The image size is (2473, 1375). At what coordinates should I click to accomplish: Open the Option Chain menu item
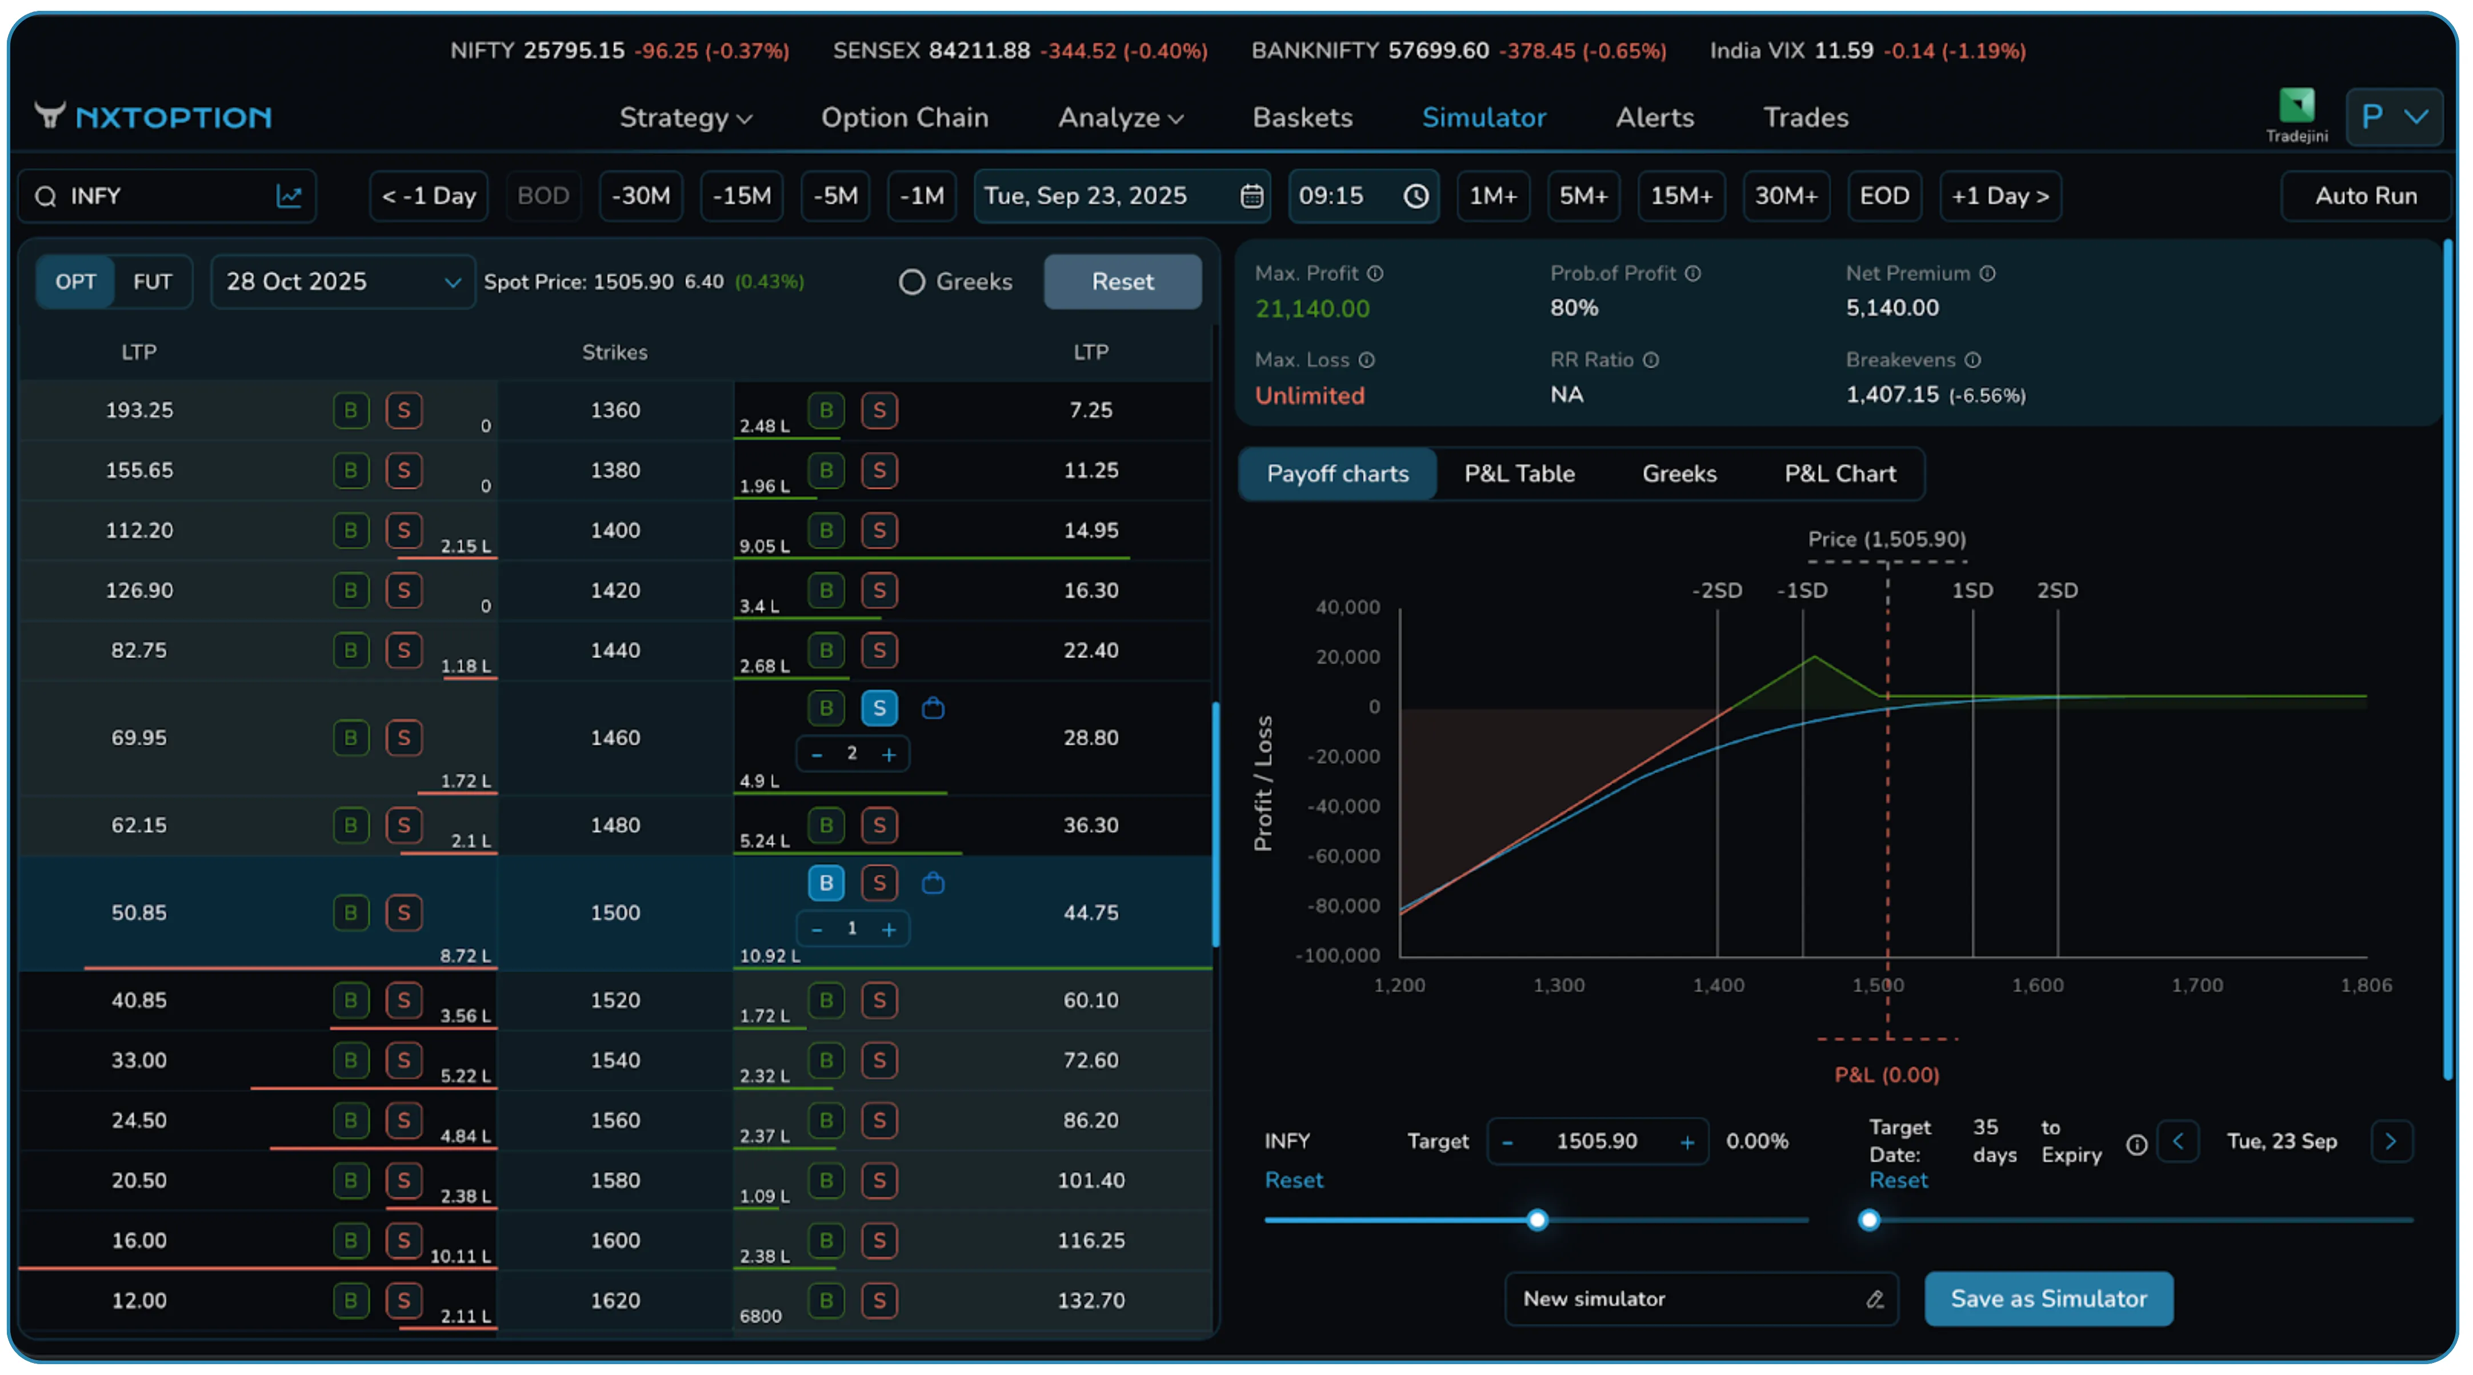(905, 117)
